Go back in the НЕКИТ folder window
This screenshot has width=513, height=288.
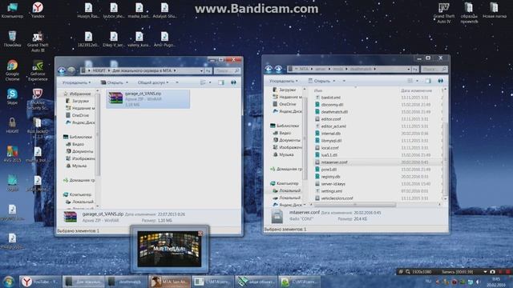[62, 70]
